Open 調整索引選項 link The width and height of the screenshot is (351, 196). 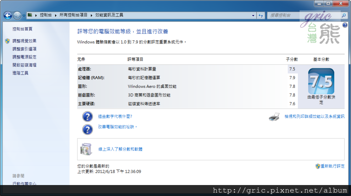pyautogui.click(x=24, y=49)
